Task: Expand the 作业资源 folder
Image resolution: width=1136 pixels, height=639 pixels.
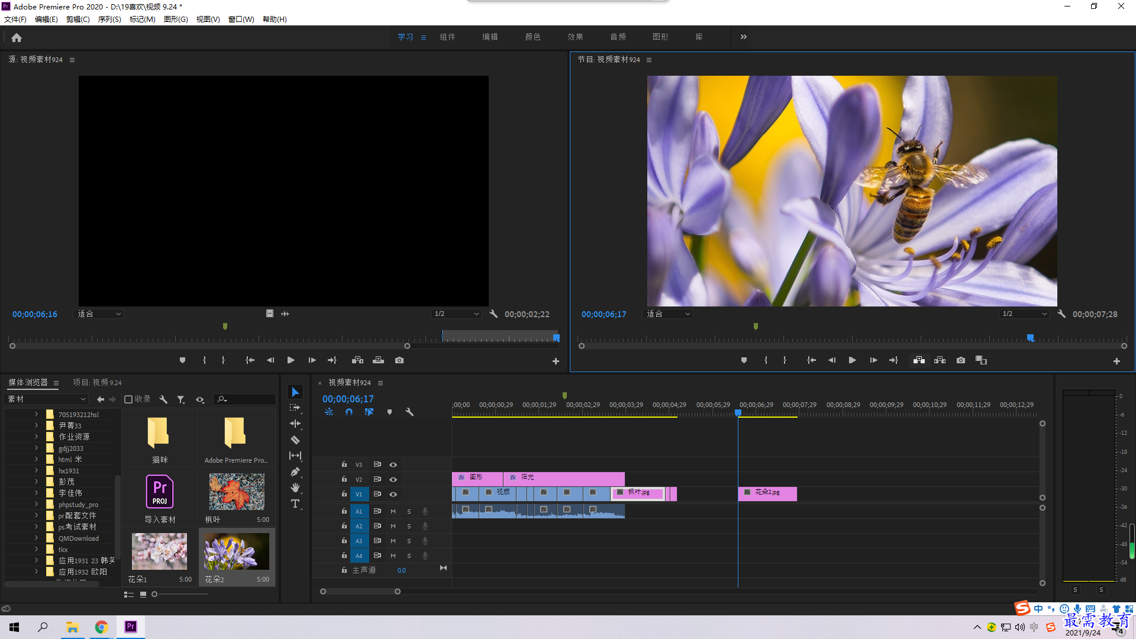Action: [x=36, y=437]
